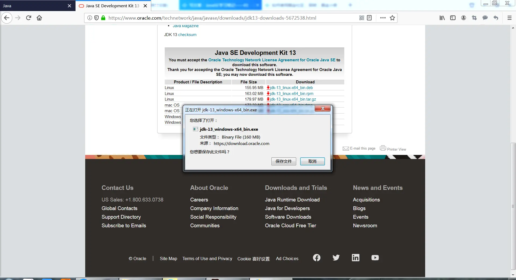
Task: Toggle reader view for this page
Action: [369, 18]
